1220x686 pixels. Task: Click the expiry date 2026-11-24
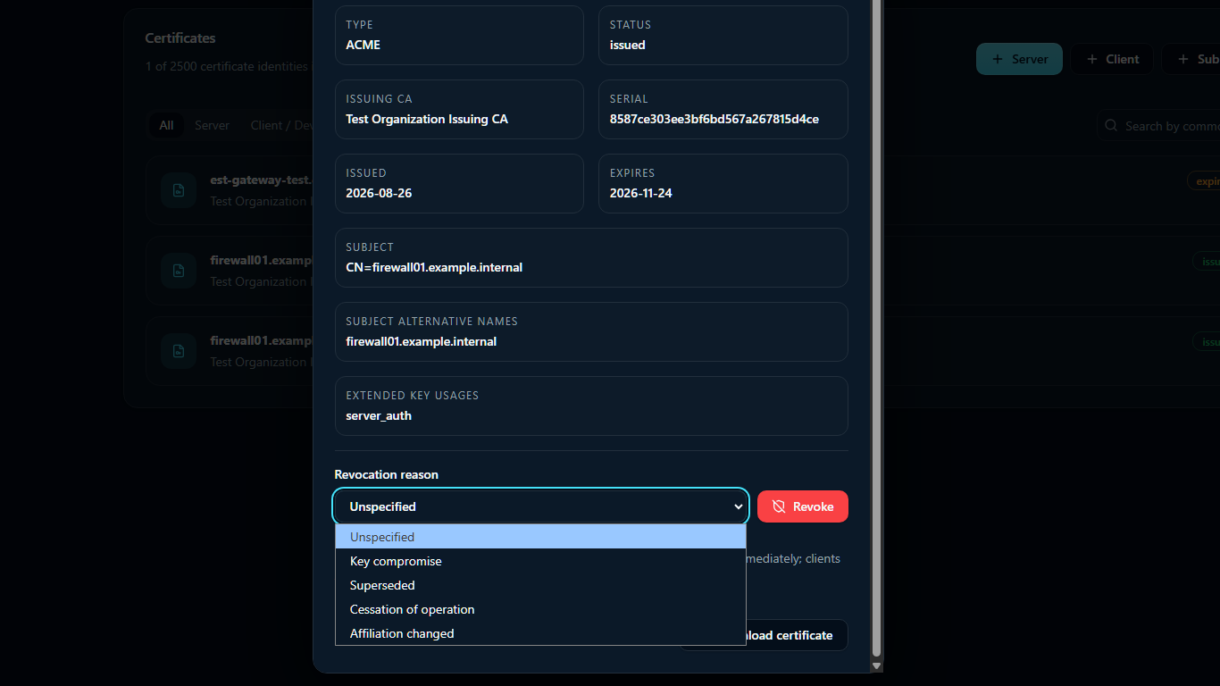[641, 193]
